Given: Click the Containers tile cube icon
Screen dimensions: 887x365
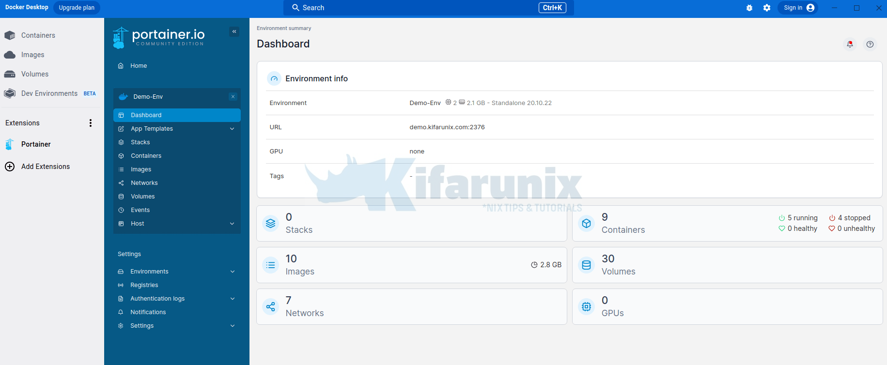Looking at the screenshot, I should pos(587,223).
